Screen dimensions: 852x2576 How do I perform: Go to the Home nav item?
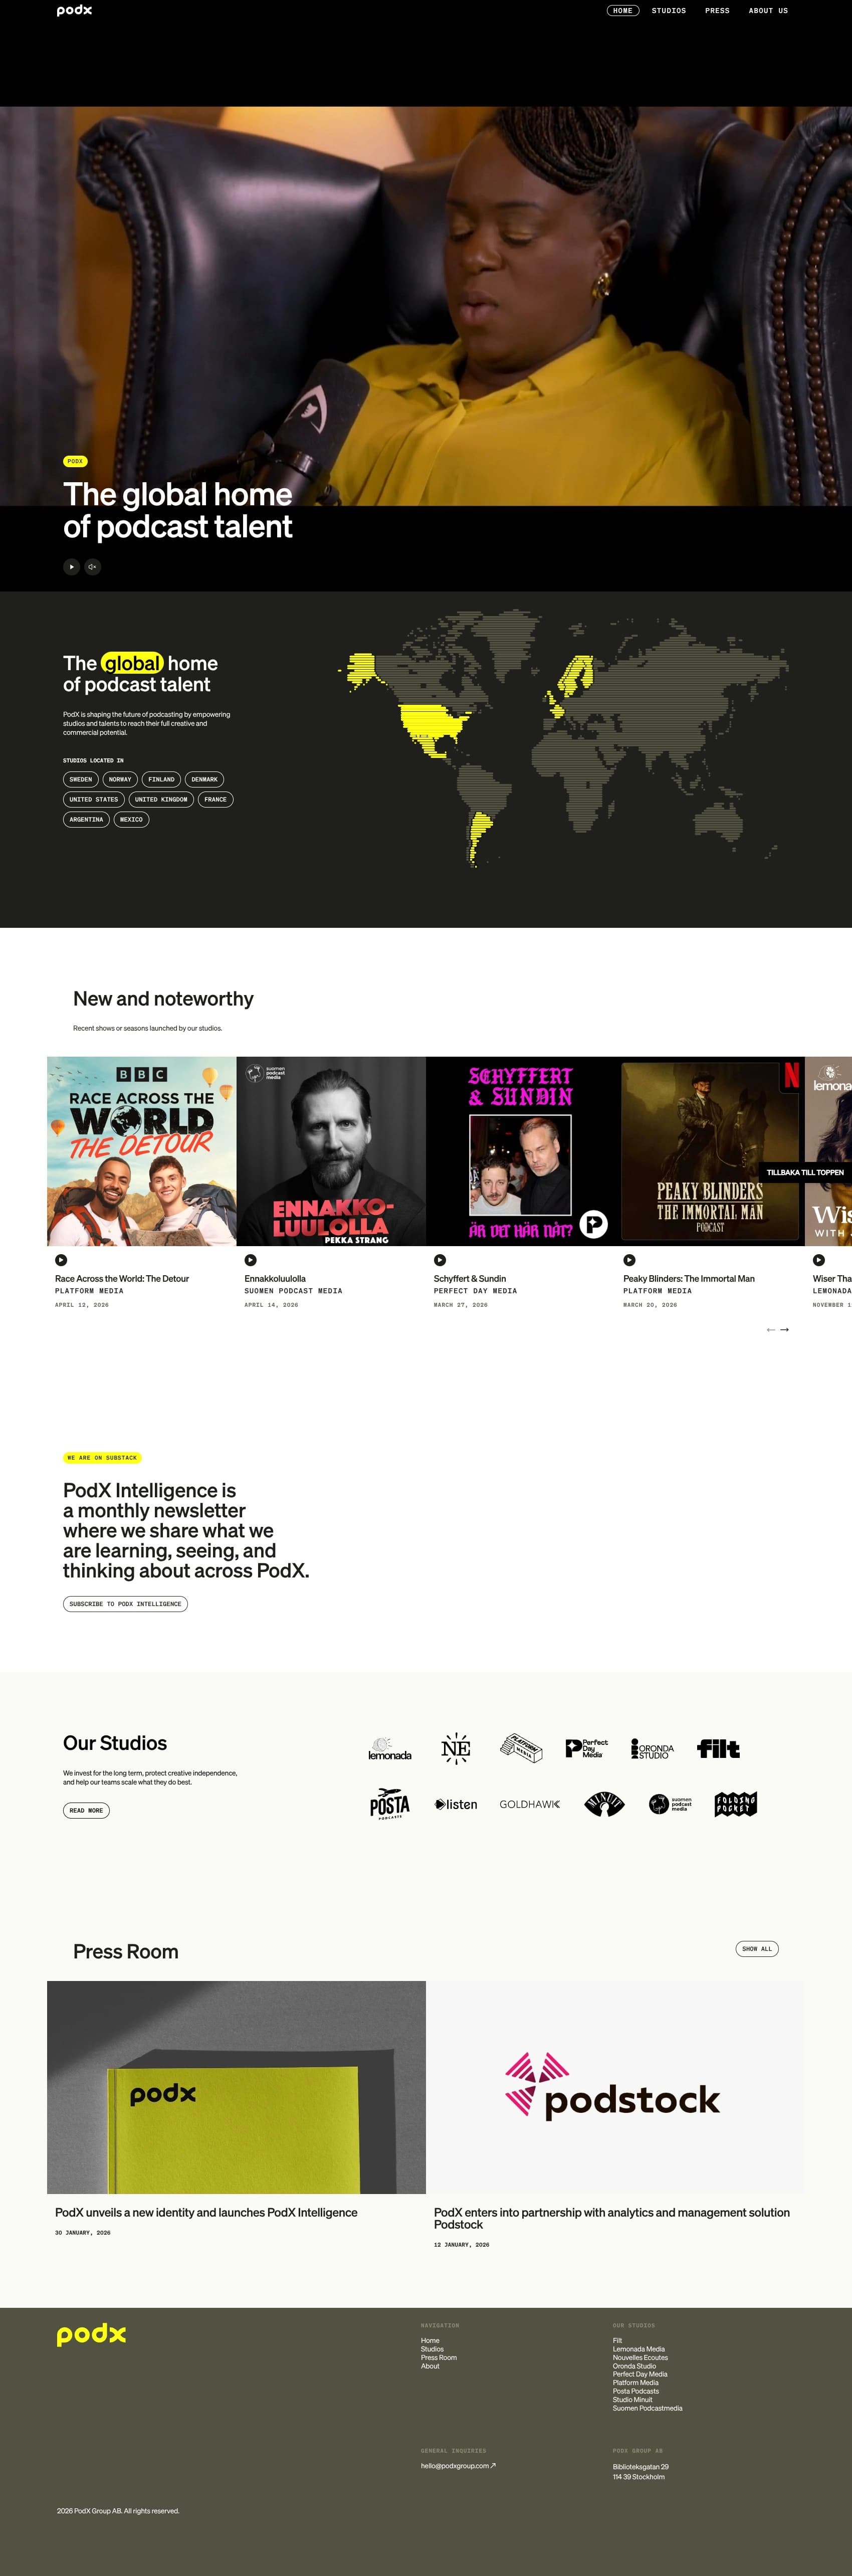coord(623,11)
